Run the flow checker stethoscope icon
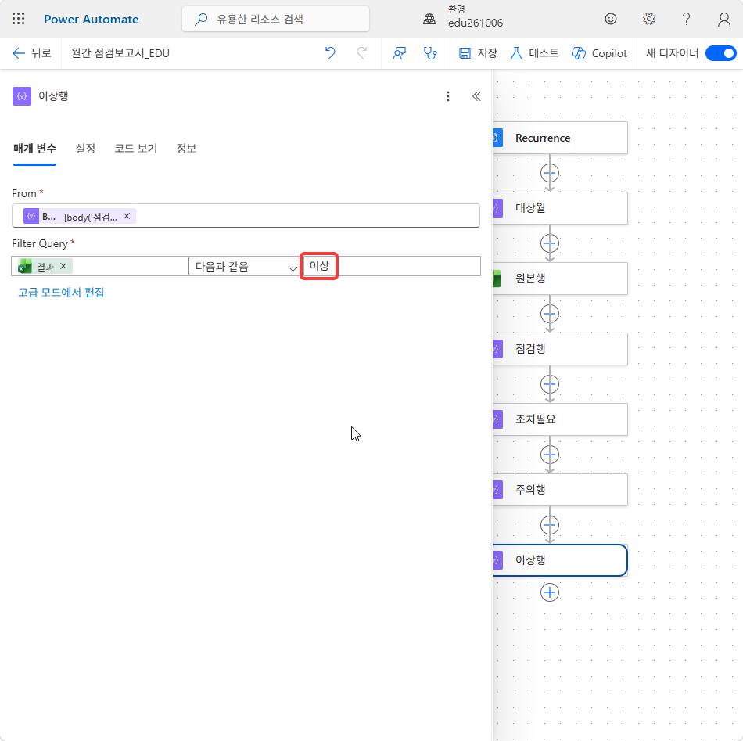This screenshot has width=743, height=741. point(430,53)
